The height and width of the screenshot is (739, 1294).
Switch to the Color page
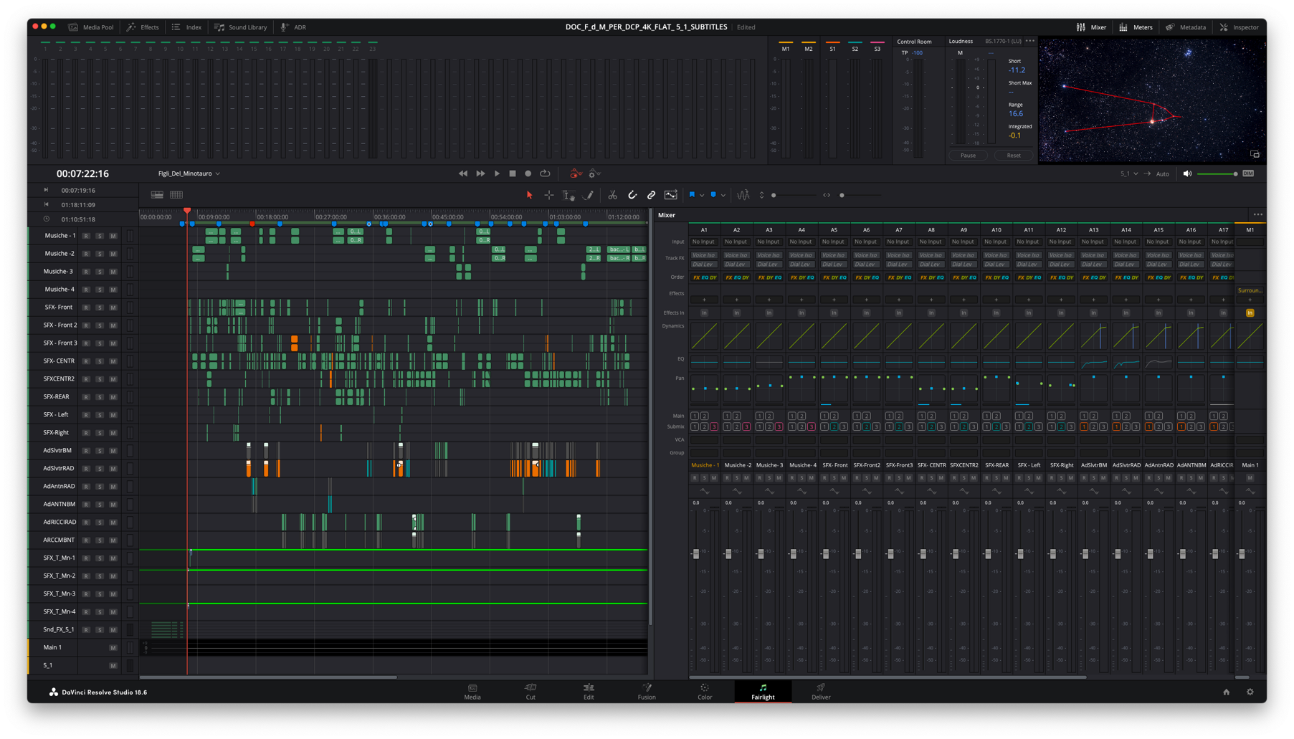[x=705, y=692]
